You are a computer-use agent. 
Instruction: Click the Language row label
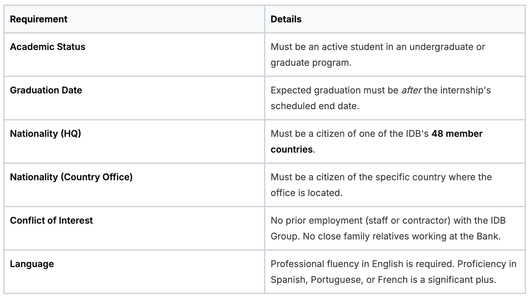coord(32,264)
